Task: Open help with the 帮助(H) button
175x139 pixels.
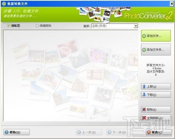Action: point(17,132)
